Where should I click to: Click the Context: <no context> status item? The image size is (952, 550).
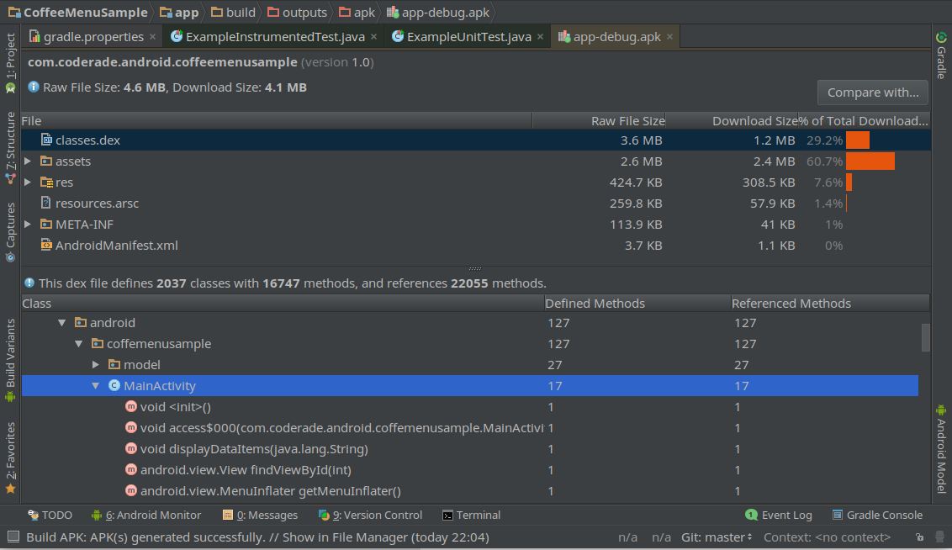point(827,537)
